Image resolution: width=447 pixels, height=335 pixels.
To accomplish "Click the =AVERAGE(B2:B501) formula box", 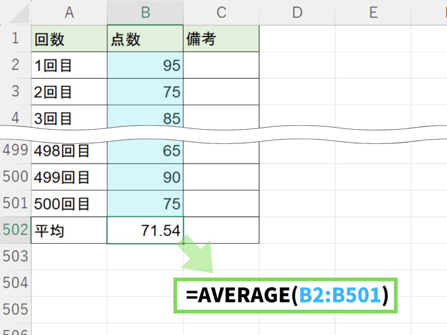I will click(x=286, y=296).
